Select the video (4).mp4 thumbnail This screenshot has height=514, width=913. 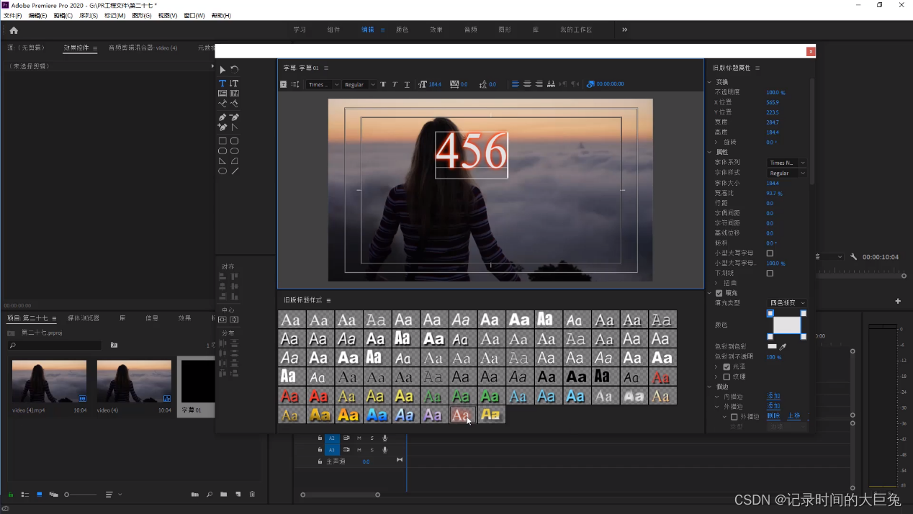[49, 382]
